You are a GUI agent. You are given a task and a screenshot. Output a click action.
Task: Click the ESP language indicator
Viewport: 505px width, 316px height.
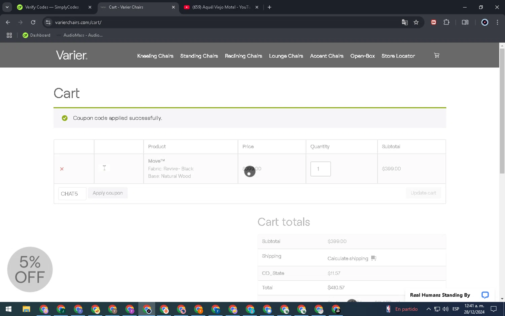point(456,309)
